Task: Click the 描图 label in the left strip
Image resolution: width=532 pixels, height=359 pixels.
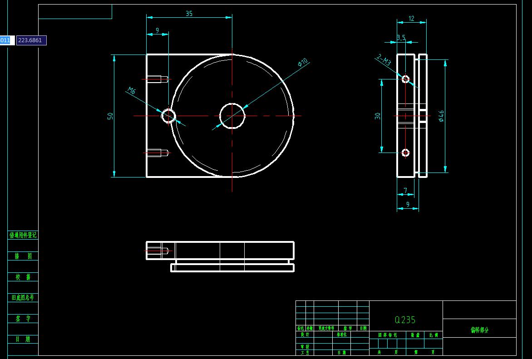Action: (23, 256)
